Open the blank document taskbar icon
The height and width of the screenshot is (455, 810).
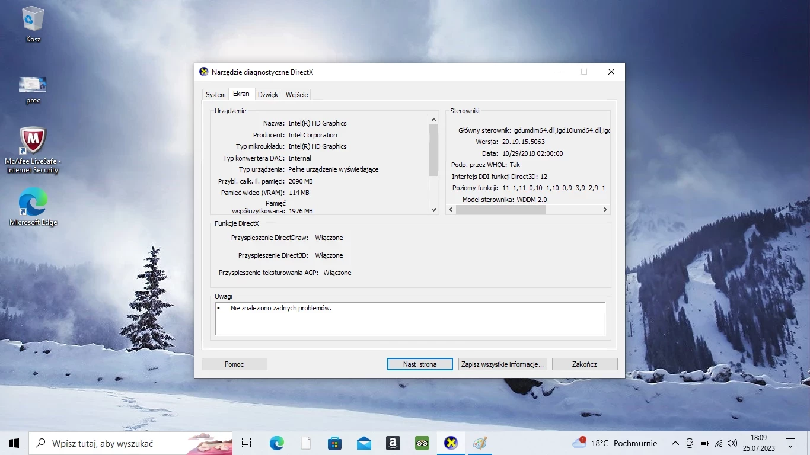(305, 443)
